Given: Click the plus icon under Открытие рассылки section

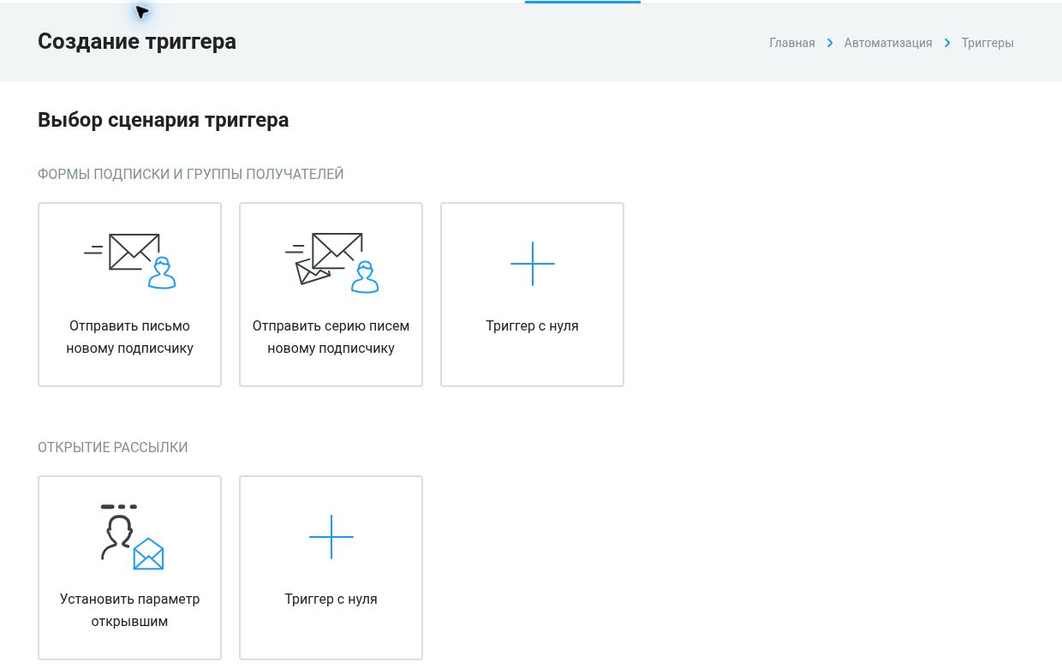Looking at the screenshot, I should [331, 537].
